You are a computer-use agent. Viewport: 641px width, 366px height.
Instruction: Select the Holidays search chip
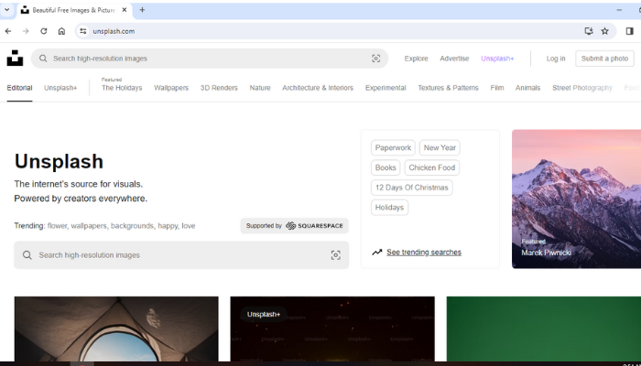(389, 208)
